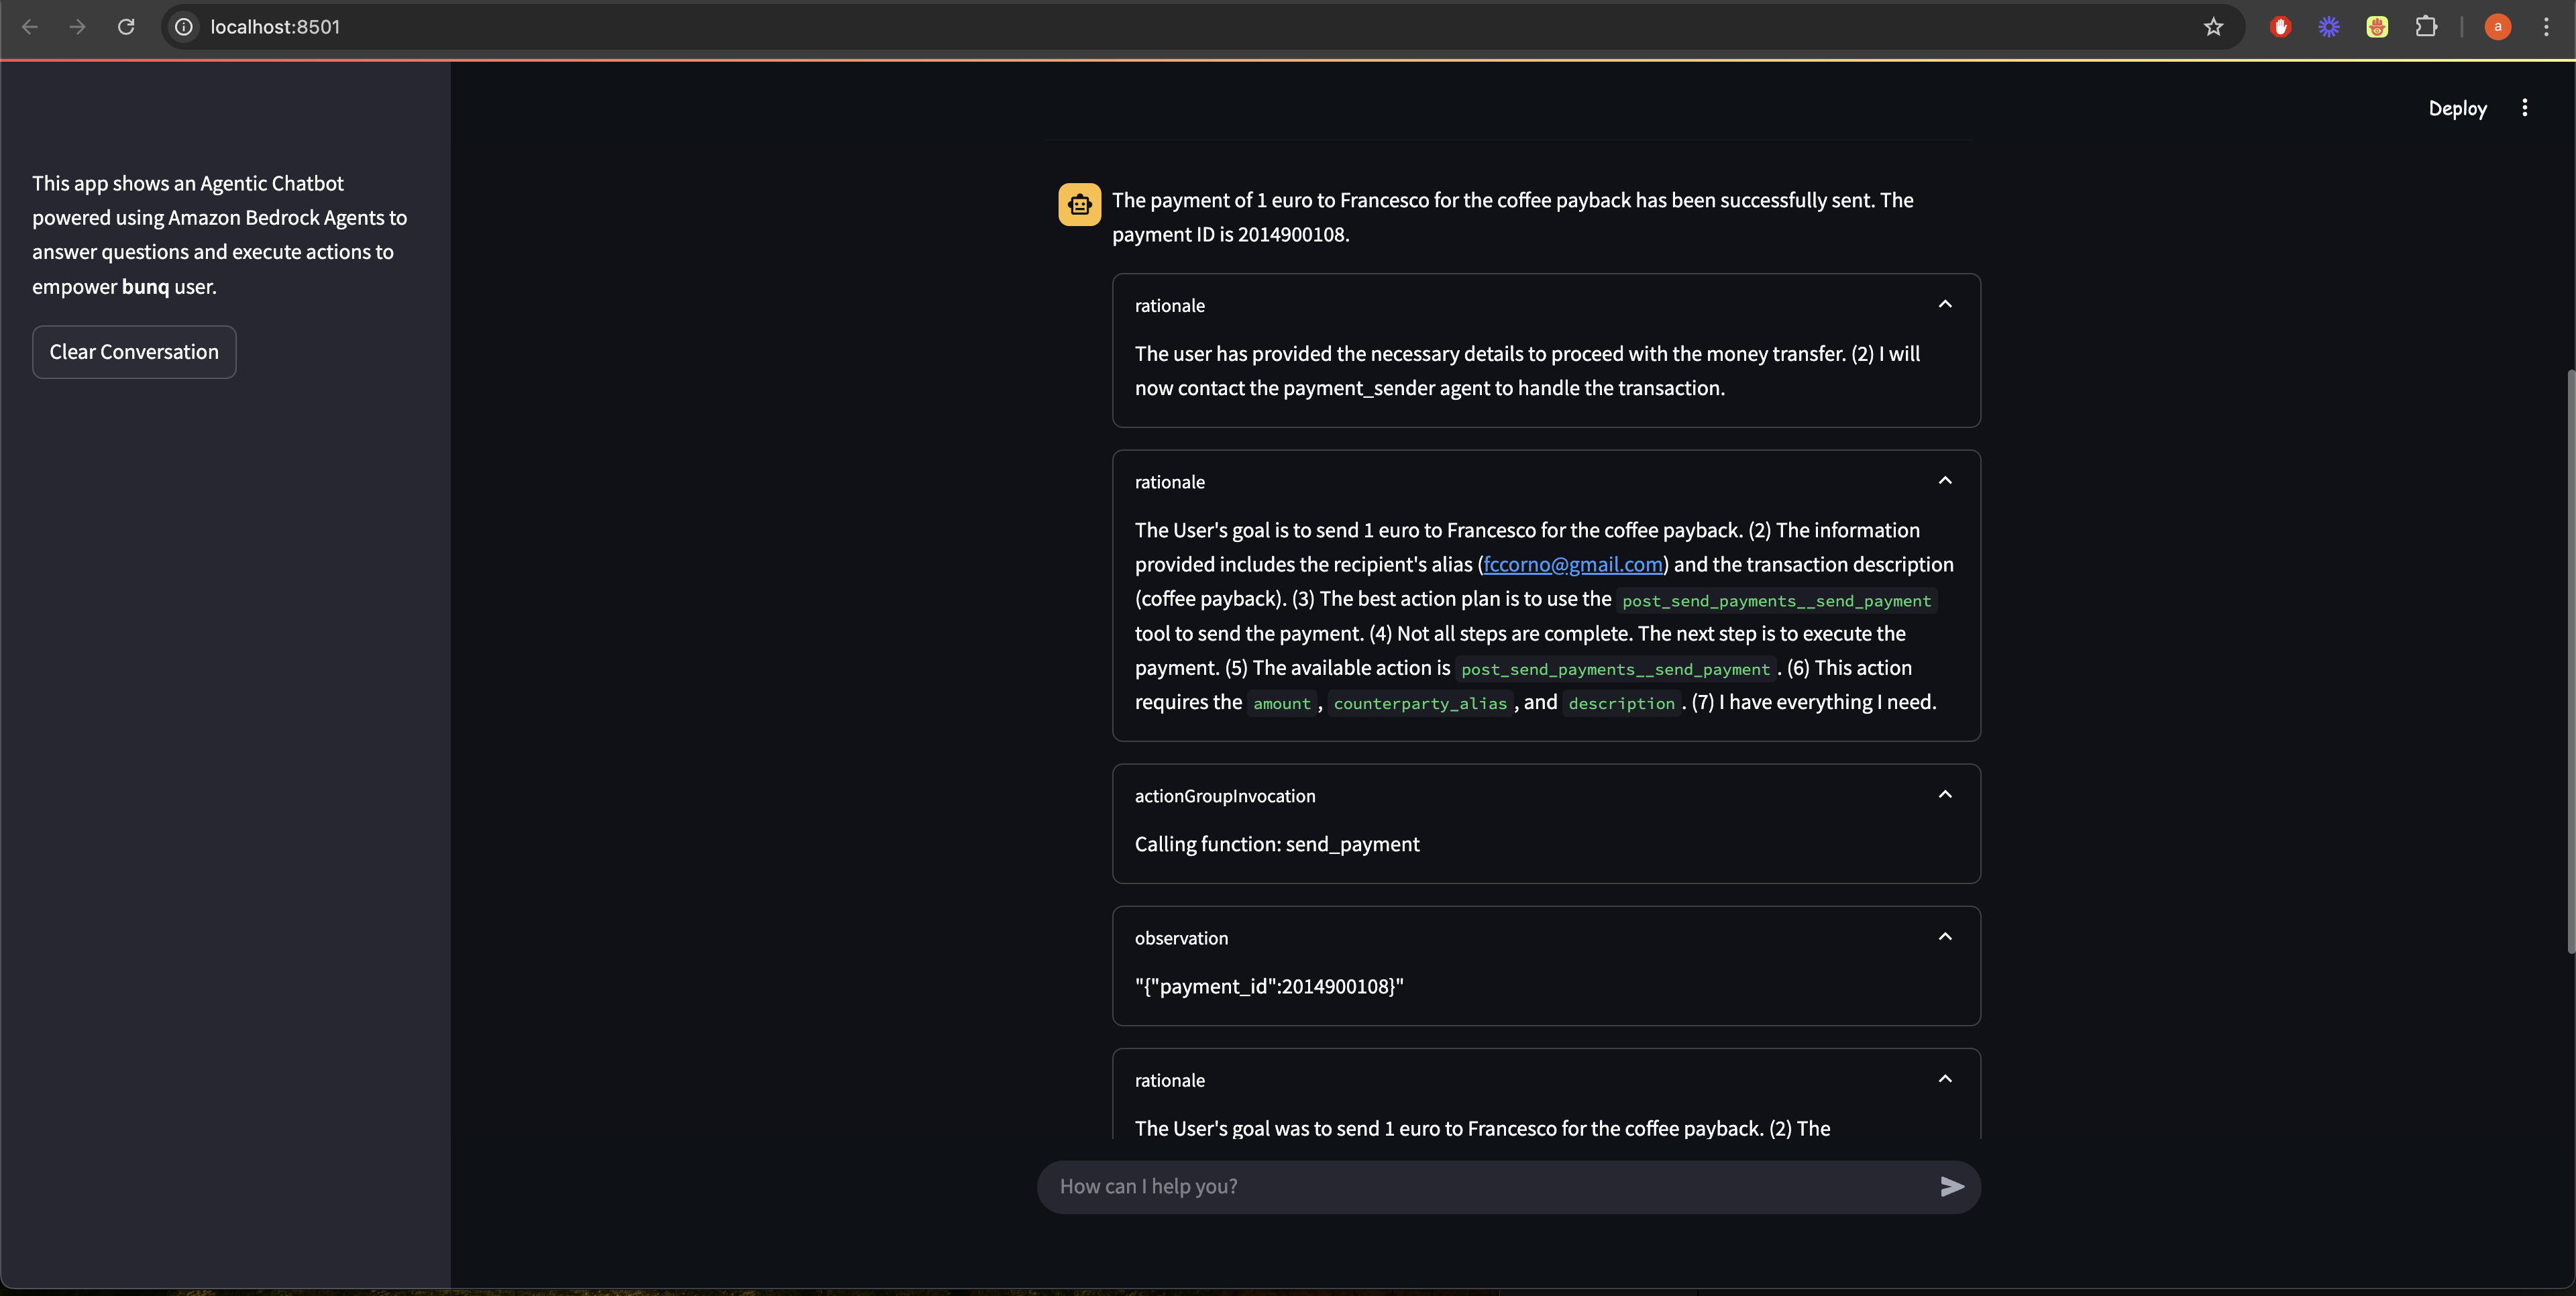This screenshot has height=1296, width=2576.
Task: Click the robot assistant avatar
Action: [1079, 205]
